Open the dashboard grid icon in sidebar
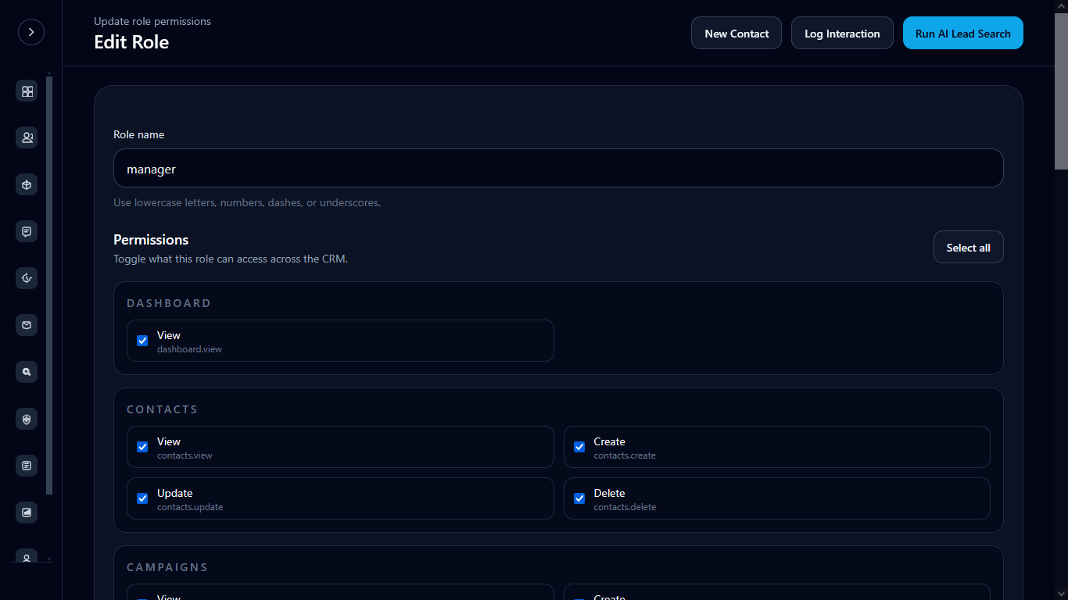The image size is (1068, 600). (x=27, y=91)
